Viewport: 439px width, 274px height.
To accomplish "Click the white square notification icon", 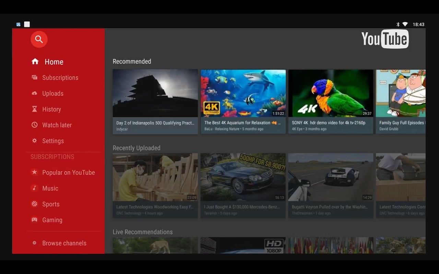I will point(27,24).
